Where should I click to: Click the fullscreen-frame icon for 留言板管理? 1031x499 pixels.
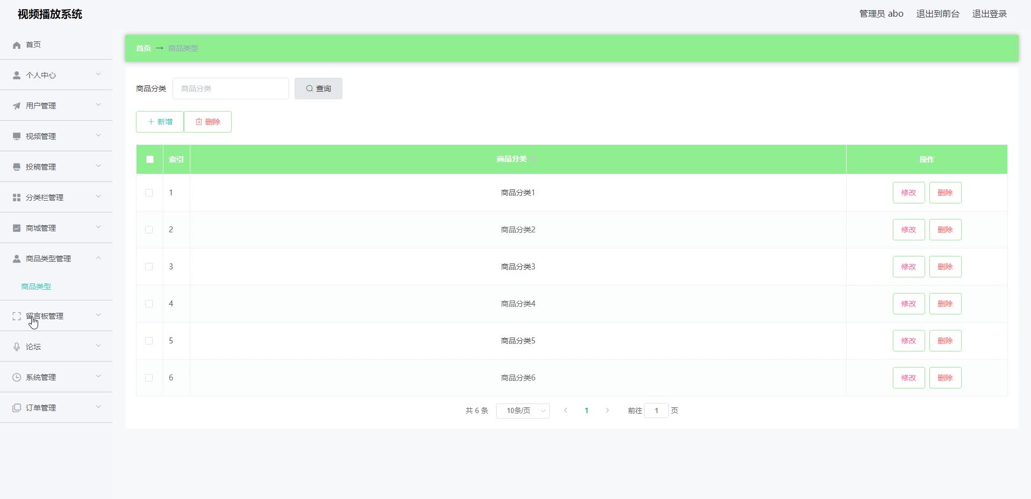[x=17, y=317]
